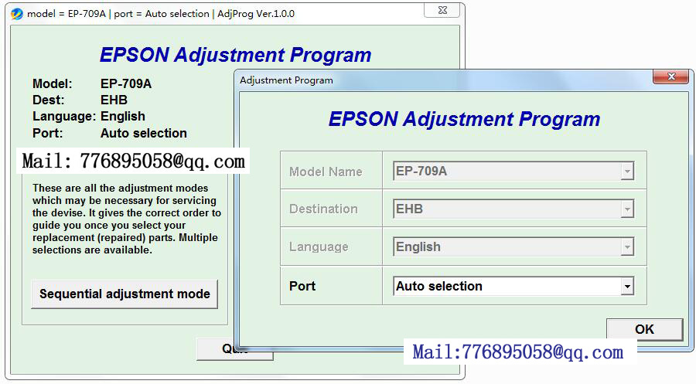
Task: Click the Model Name field showing EP-709A
Action: click(513, 172)
